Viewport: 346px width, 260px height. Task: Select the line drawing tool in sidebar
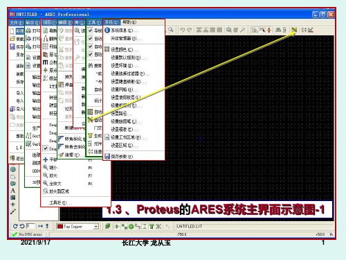pyautogui.click(x=13, y=211)
